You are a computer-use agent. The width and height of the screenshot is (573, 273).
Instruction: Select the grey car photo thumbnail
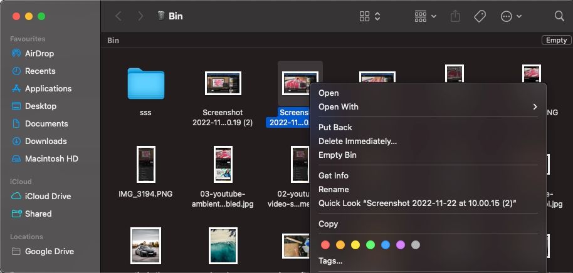(145, 245)
